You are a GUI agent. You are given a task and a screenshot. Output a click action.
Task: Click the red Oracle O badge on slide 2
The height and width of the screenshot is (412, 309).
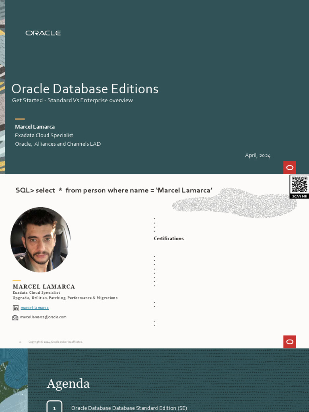pyautogui.click(x=290, y=342)
